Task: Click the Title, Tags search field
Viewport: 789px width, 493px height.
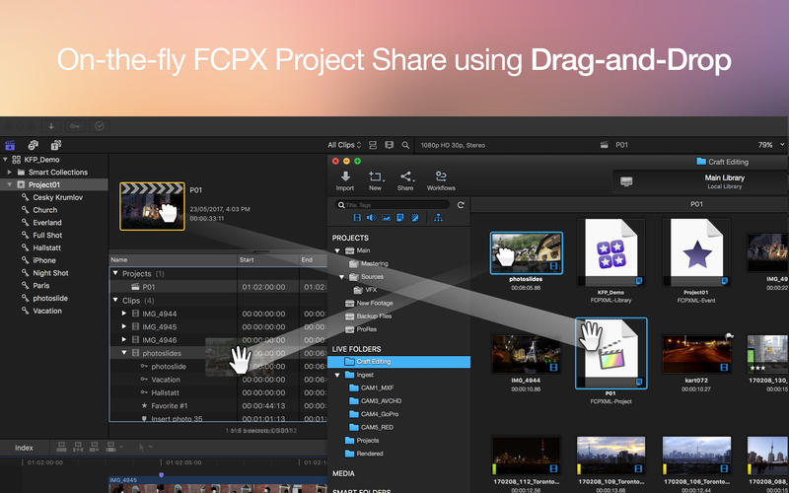Action: pyautogui.click(x=394, y=205)
